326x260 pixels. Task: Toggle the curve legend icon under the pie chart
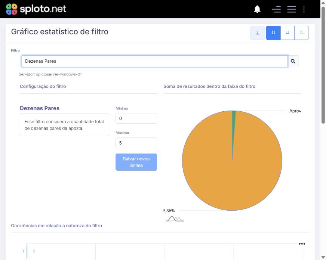coord(175,219)
